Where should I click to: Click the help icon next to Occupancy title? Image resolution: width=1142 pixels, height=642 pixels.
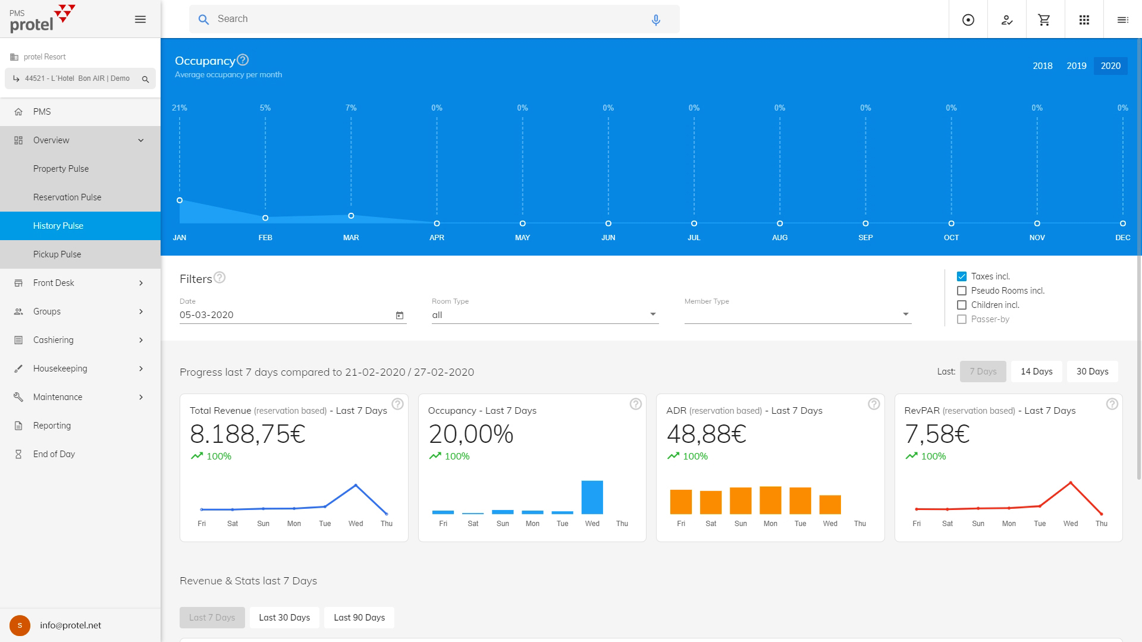click(243, 60)
